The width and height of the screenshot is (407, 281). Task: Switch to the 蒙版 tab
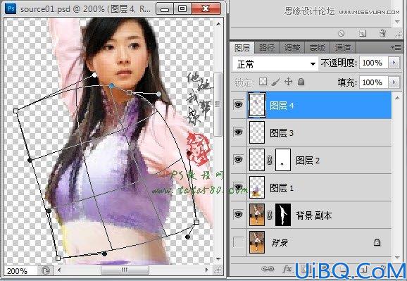click(x=317, y=48)
